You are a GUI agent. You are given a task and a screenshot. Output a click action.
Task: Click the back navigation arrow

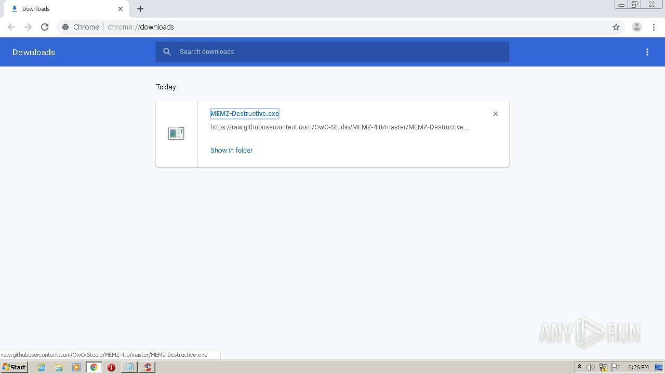(x=11, y=27)
